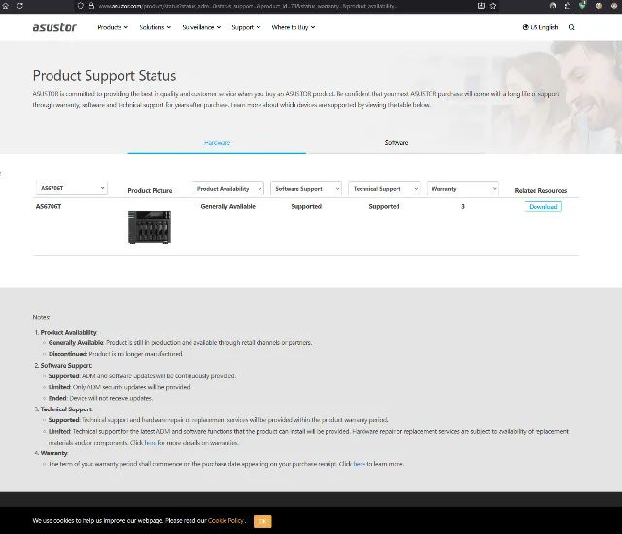
Task: Expand the AS6706T model dropdown
Action: [72, 188]
